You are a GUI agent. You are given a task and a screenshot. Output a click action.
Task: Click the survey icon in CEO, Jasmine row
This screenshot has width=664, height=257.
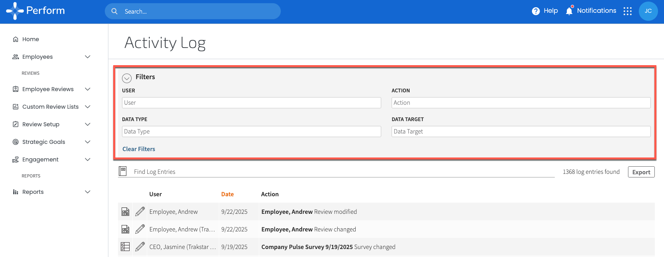pos(125,247)
